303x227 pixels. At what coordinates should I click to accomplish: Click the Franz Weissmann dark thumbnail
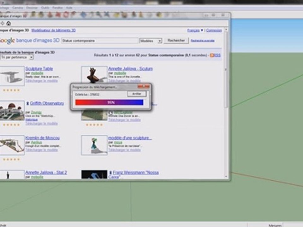pos(94,174)
